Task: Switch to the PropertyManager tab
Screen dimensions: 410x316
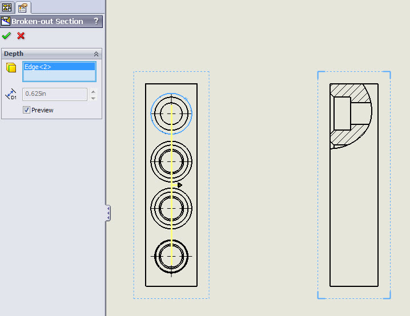Action: tap(23, 7)
